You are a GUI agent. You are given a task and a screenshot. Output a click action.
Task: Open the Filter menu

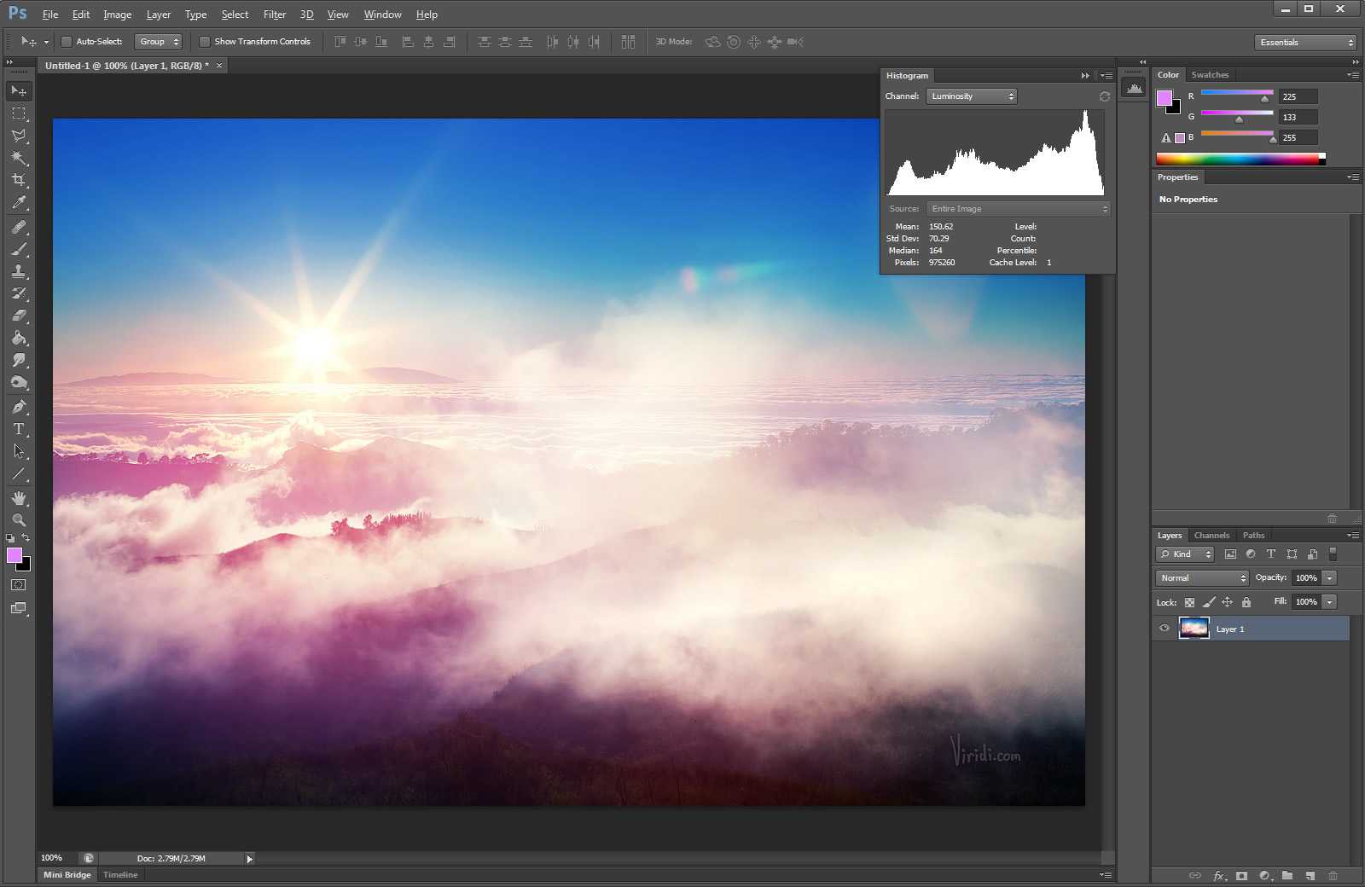click(274, 14)
